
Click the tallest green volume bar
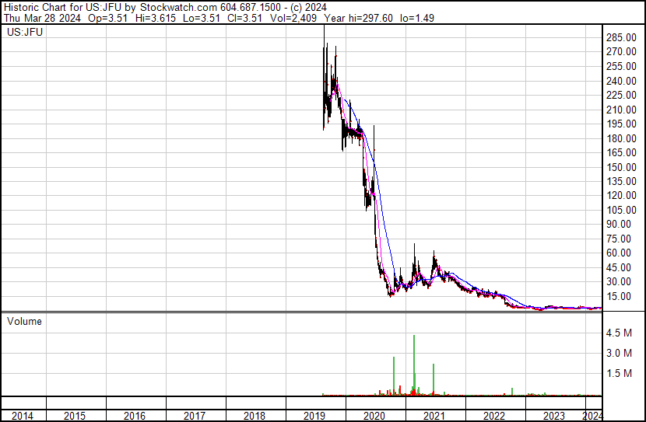414,365
